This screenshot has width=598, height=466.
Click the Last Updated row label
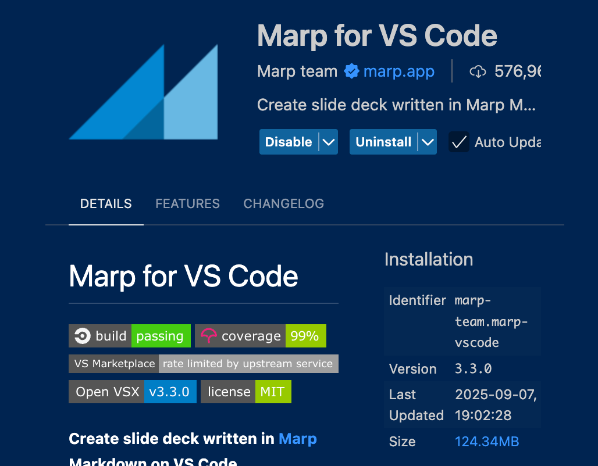416,404
